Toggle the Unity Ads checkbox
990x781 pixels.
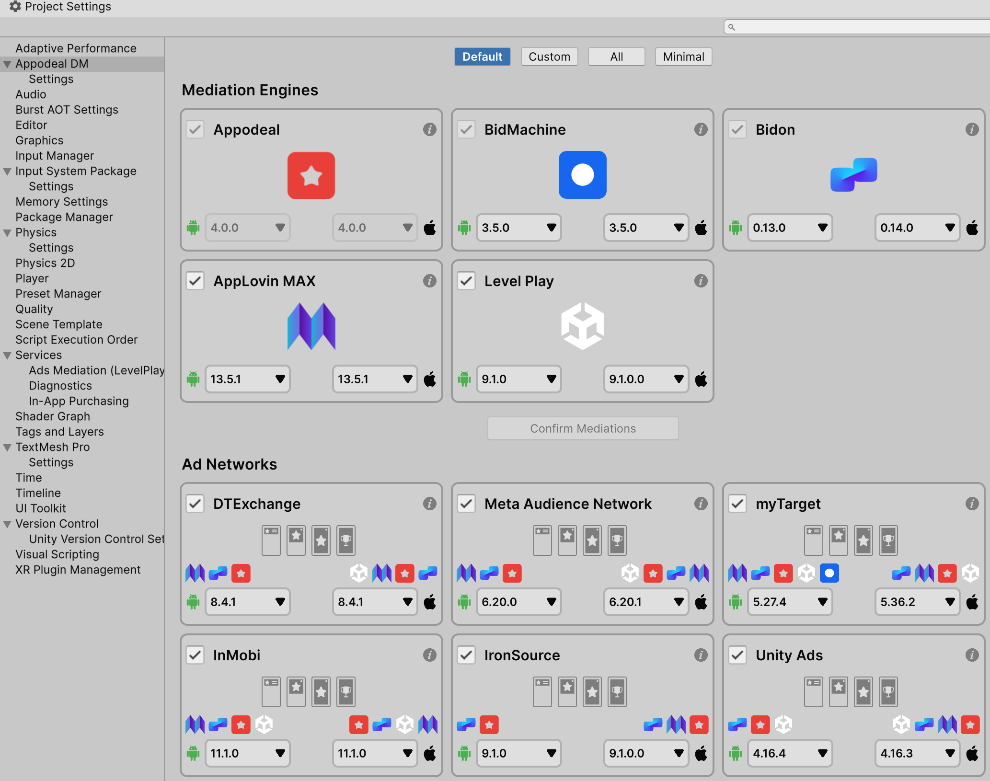(x=737, y=655)
